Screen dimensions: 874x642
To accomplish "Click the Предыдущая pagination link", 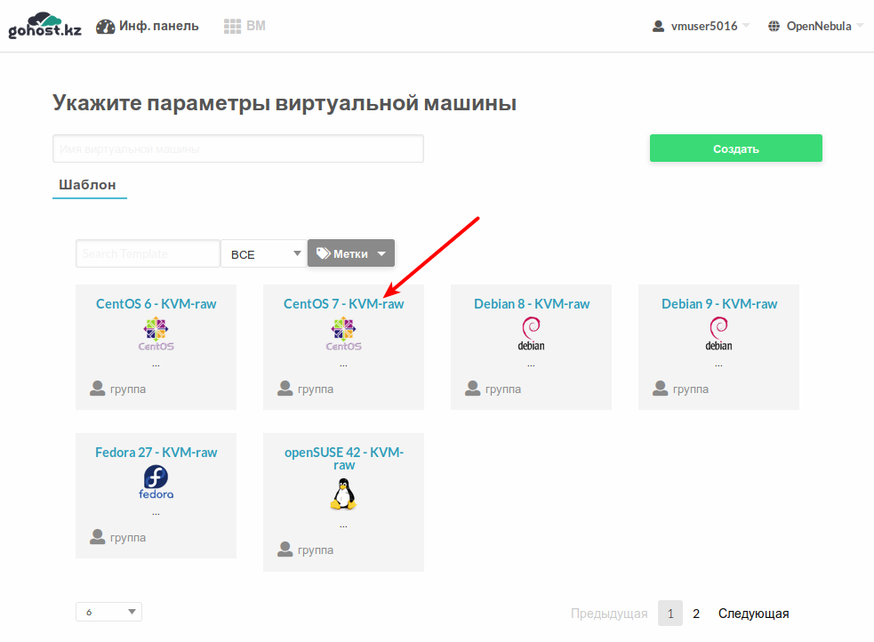I will [x=609, y=613].
